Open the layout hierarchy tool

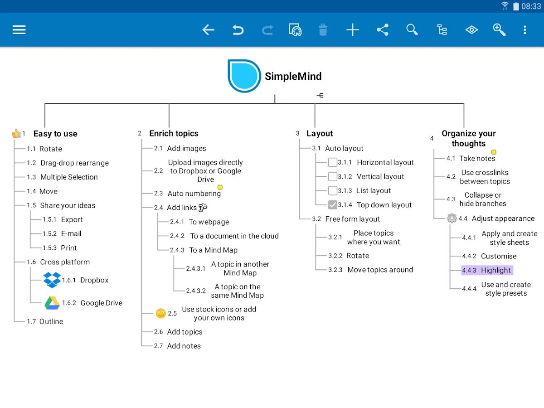442,30
